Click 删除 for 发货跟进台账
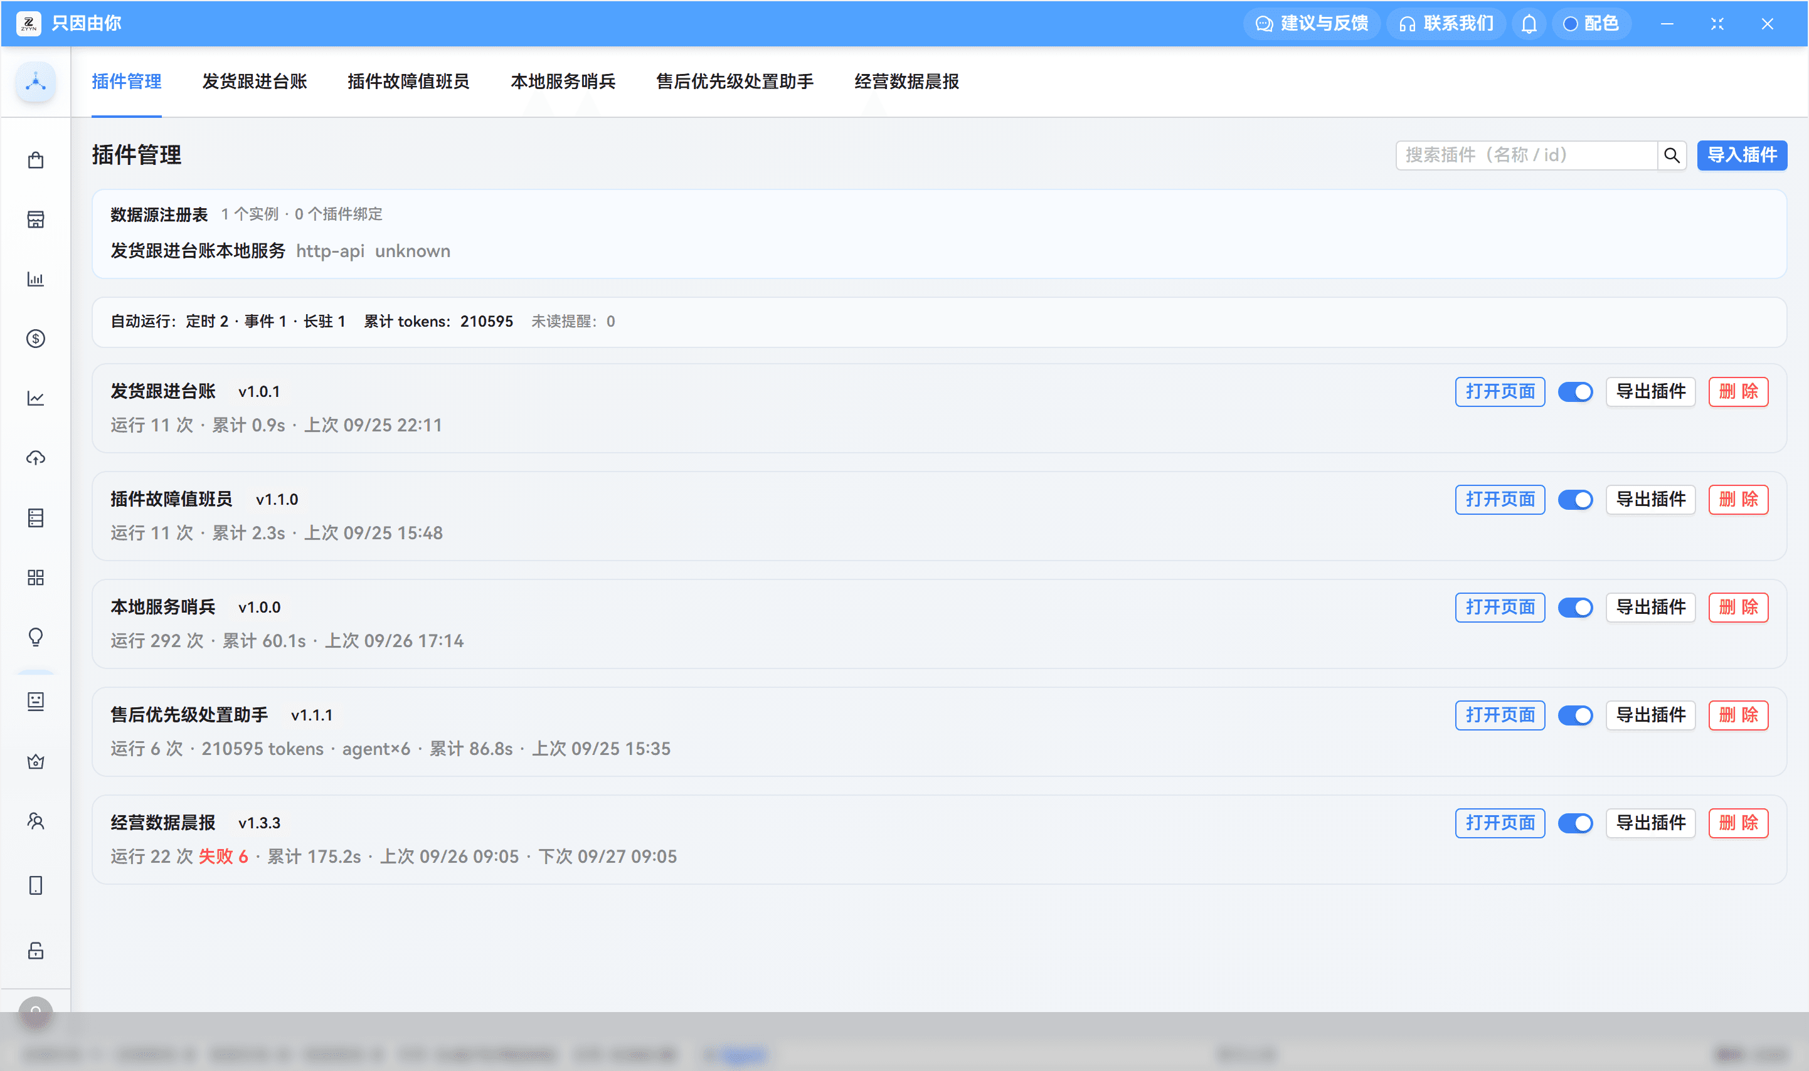The image size is (1809, 1071). click(1737, 392)
